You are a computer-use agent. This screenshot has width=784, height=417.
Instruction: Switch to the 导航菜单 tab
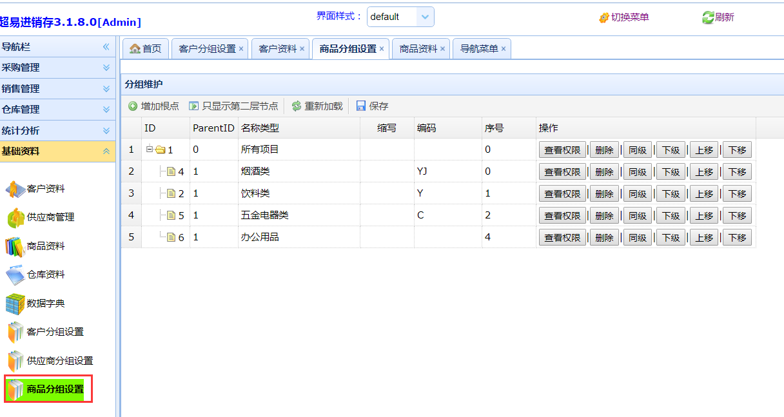coord(478,49)
